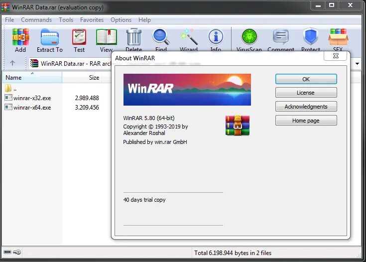Click the 'WinRAR 5.80 (64-bit)' version text
366x262 pixels.
pos(149,118)
